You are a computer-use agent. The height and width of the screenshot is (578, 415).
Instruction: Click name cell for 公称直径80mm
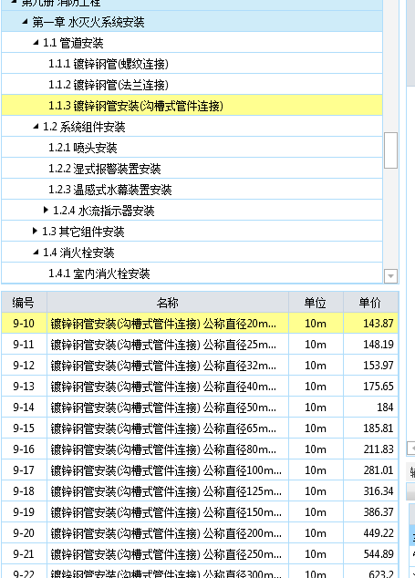pos(168,449)
